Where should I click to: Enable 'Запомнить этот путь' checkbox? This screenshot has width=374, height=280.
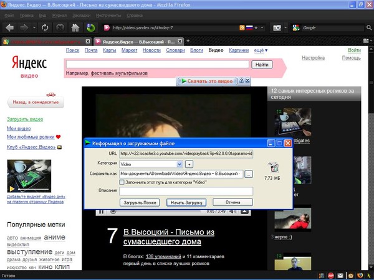(122, 182)
